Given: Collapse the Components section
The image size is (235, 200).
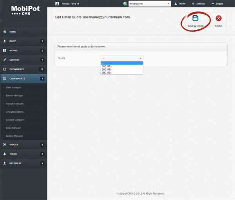Looking at the screenshot, I should pos(23,79).
